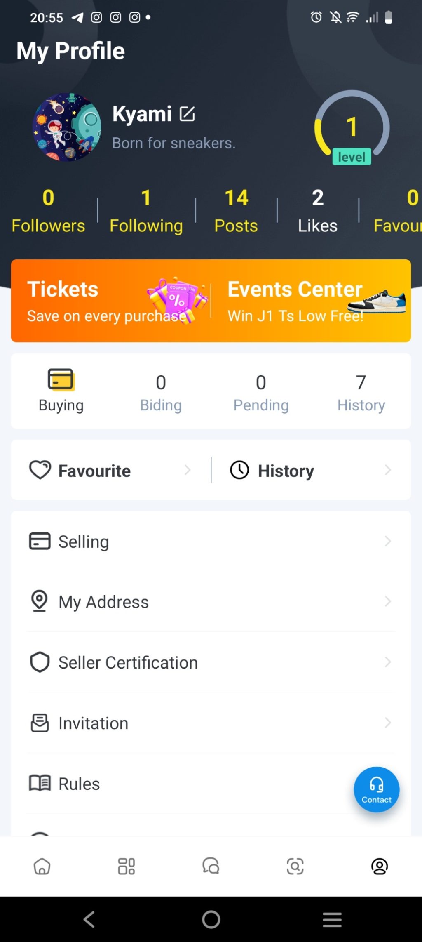Image resolution: width=422 pixels, height=942 pixels.
Task: Open the Biding orders tab
Action: pyautogui.click(x=161, y=392)
